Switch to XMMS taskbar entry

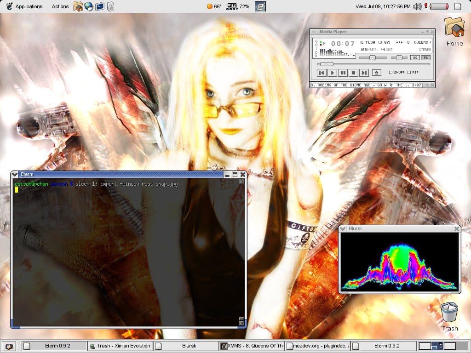(x=252, y=346)
